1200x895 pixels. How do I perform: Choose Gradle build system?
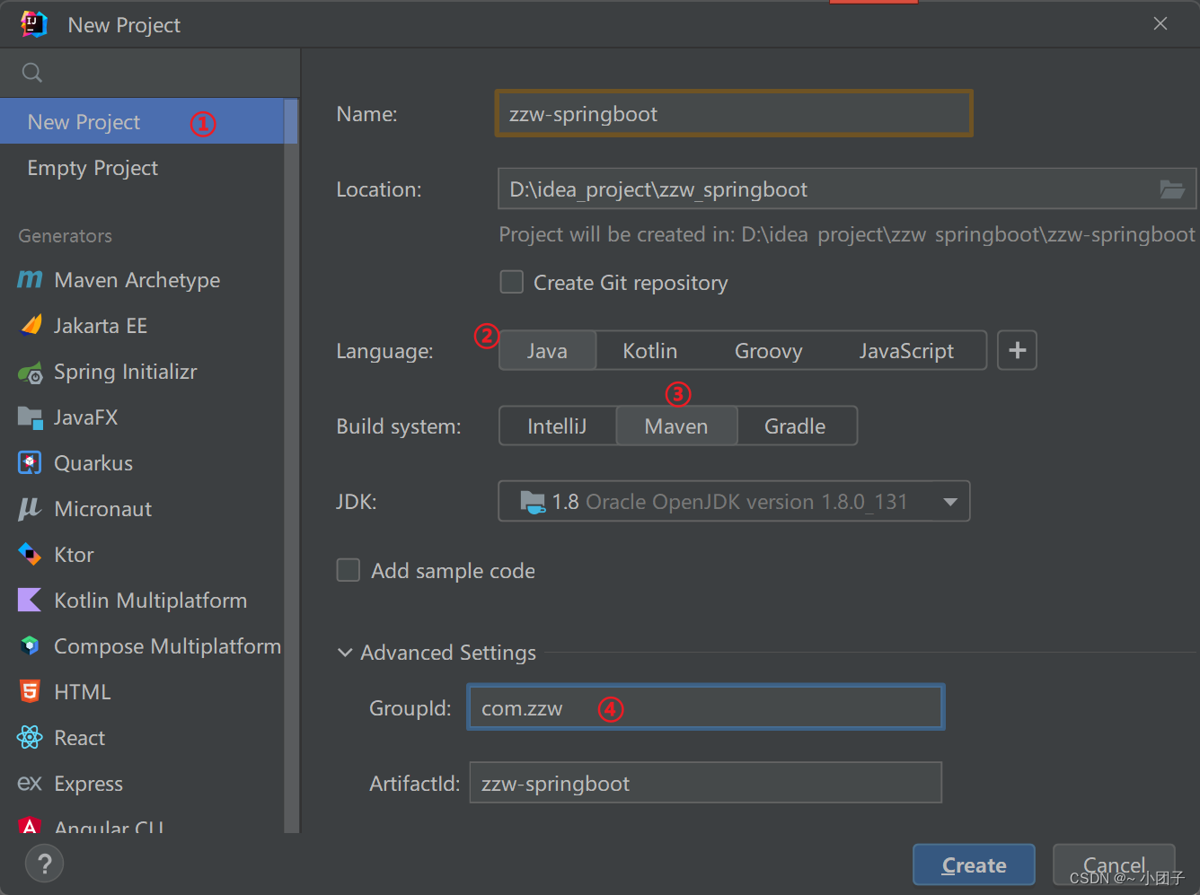point(796,426)
